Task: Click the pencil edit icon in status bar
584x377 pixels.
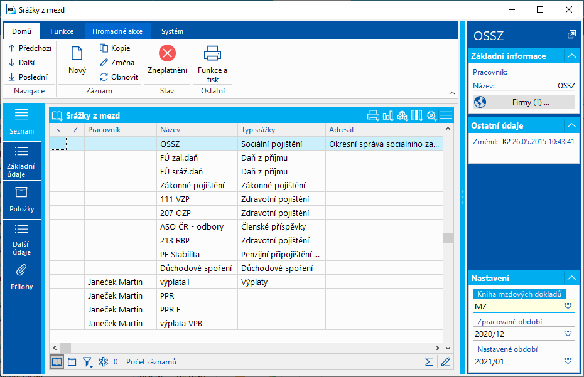Action: pos(445,362)
